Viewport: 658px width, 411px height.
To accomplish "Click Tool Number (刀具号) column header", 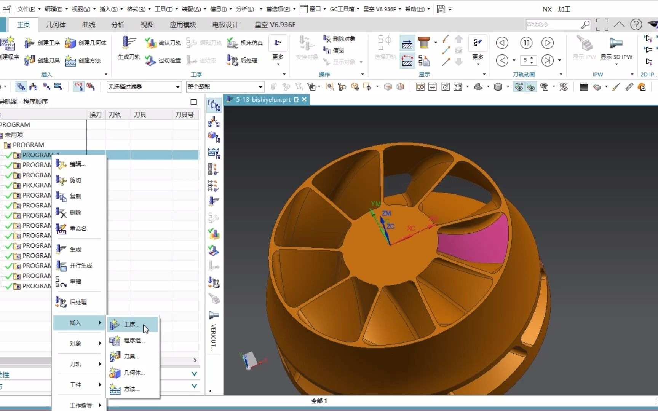I will [184, 114].
